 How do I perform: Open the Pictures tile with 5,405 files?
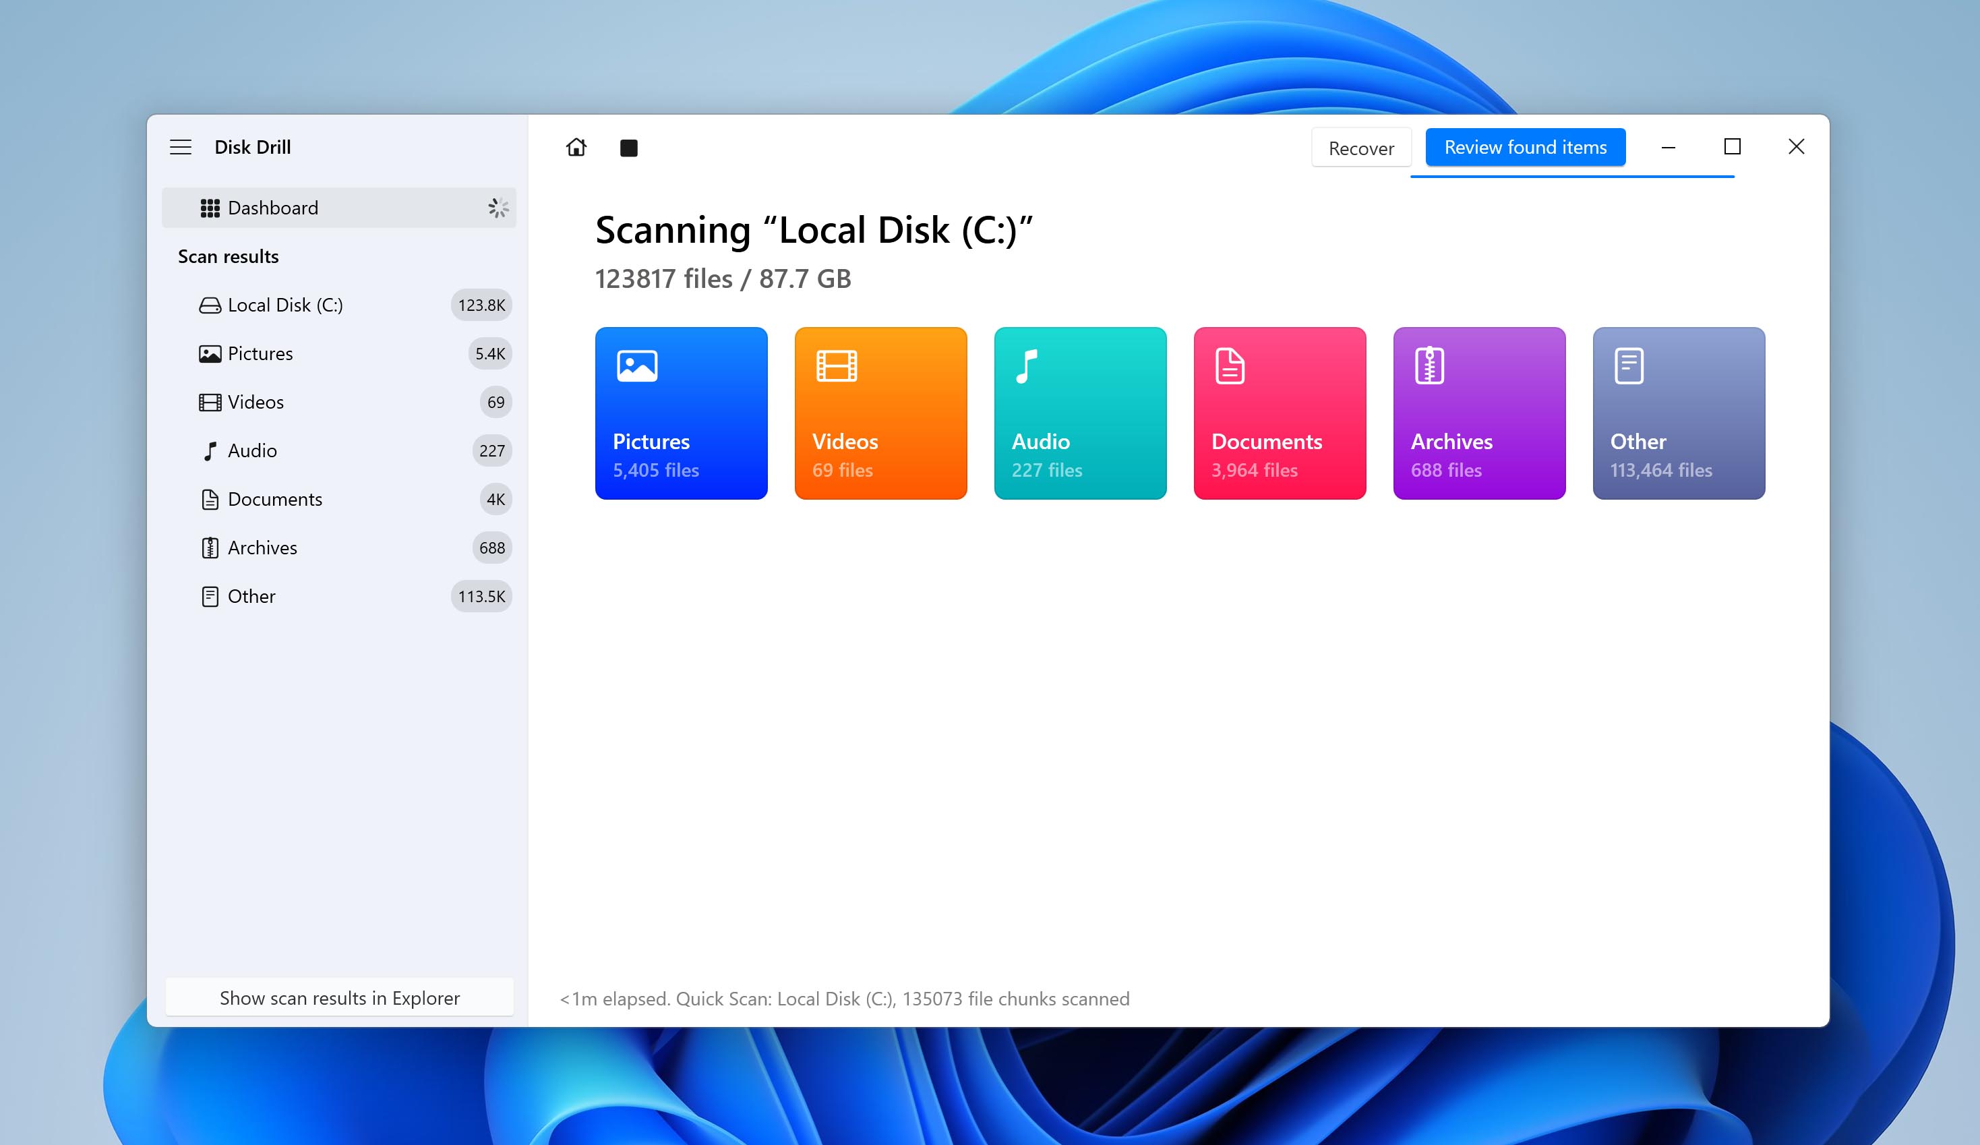[x=681, y=413]
